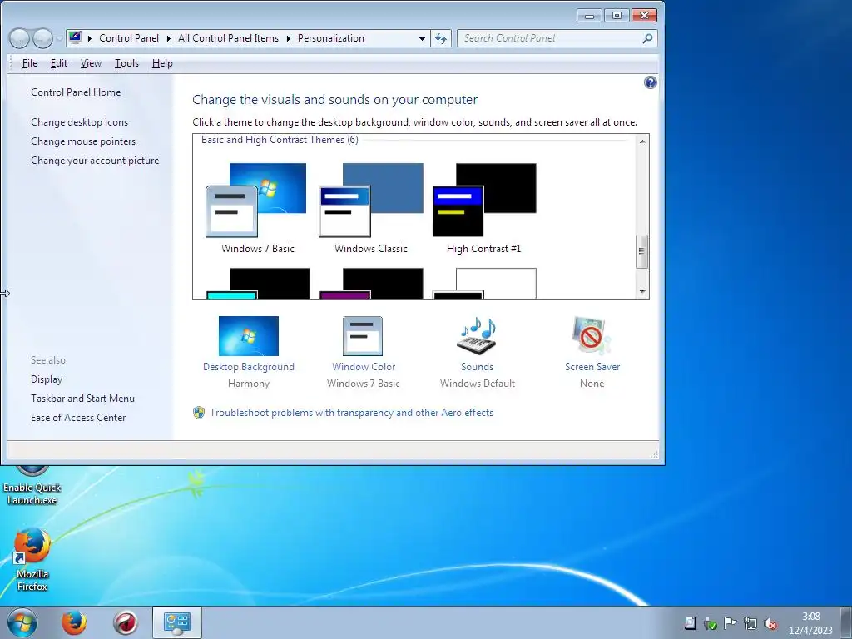This screenshot has width=852, height=639.
Task: Click the Screen Saver label link
Action: click(592, 367)
